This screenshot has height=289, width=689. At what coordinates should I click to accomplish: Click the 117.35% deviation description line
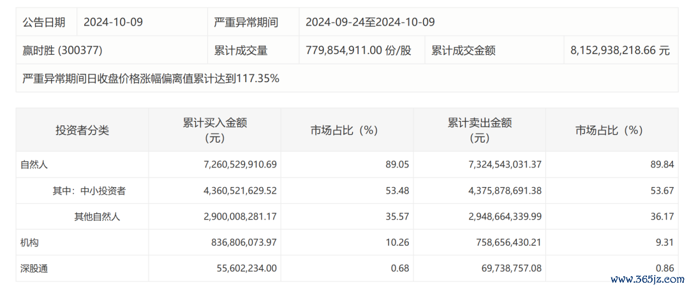point(151,78)
